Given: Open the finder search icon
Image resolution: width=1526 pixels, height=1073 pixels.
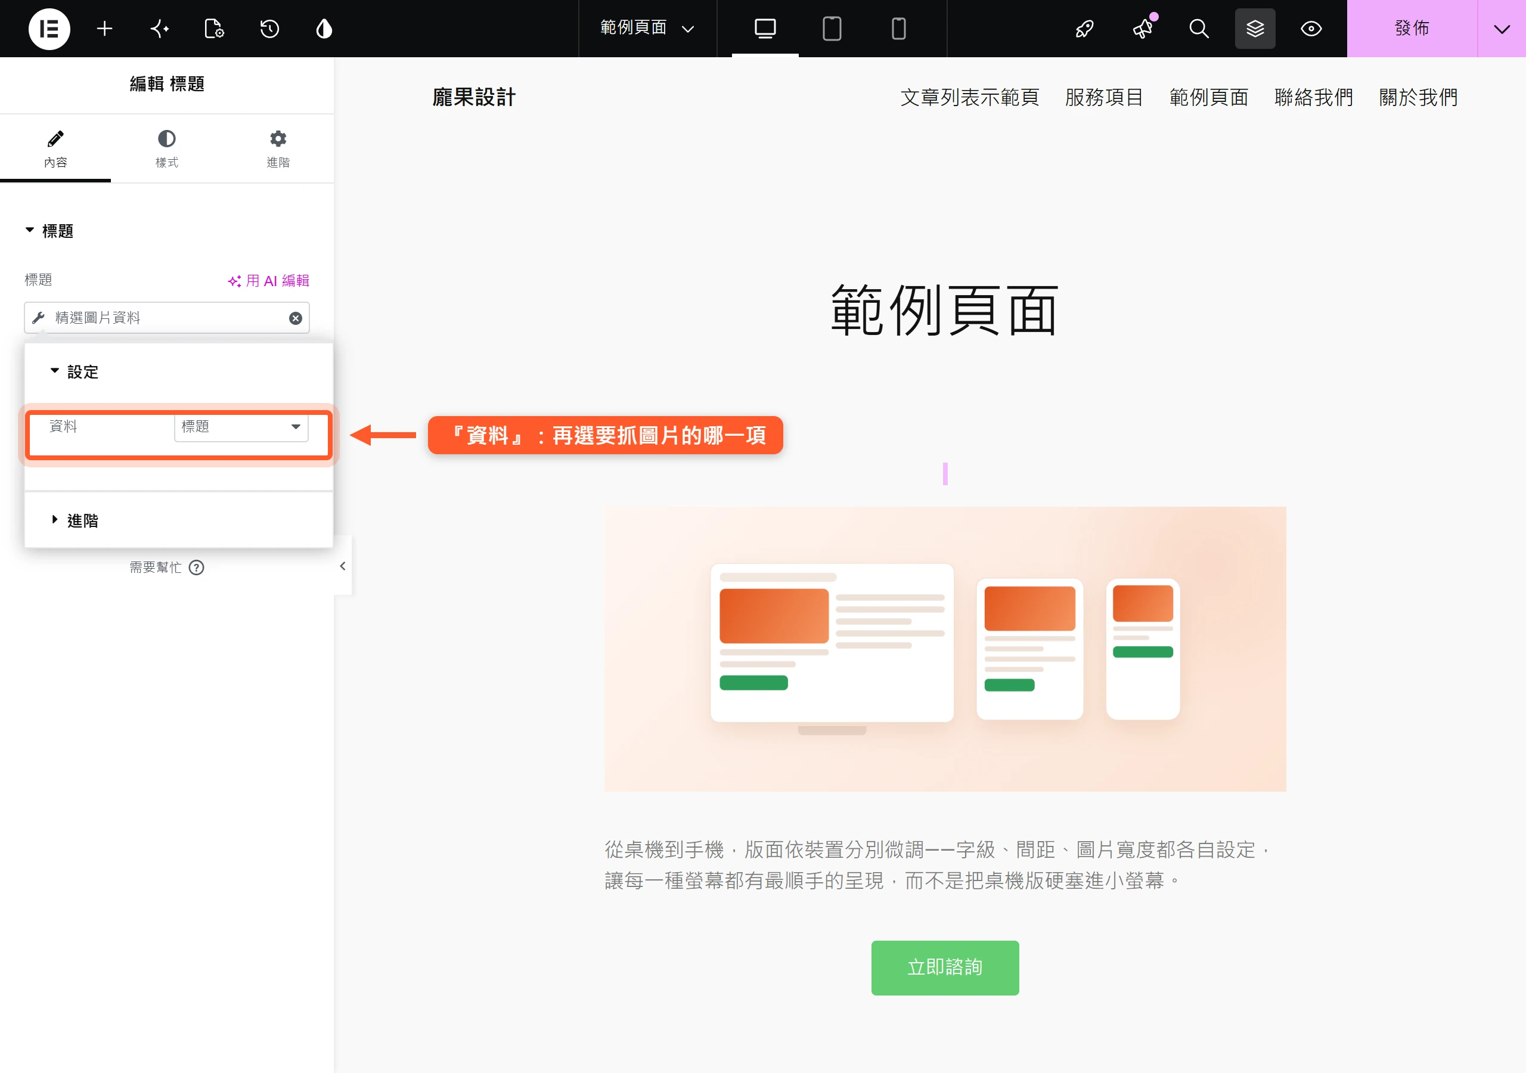Looking at the screenshot, I should click(1199, 29).
